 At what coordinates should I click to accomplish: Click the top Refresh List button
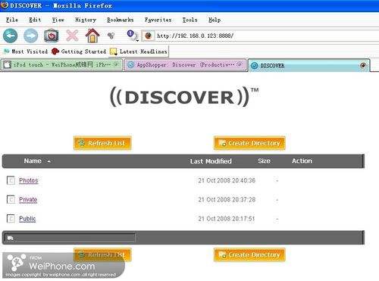102,143
